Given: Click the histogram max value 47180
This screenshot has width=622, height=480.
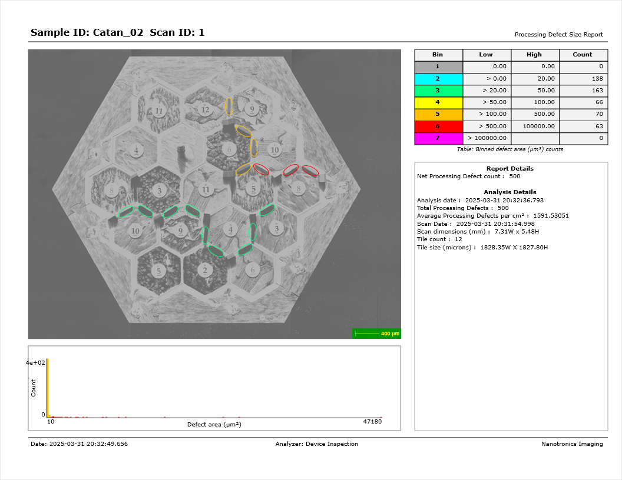Looking at the screenshot, I should pyautogui.click(x=372, y=421).
